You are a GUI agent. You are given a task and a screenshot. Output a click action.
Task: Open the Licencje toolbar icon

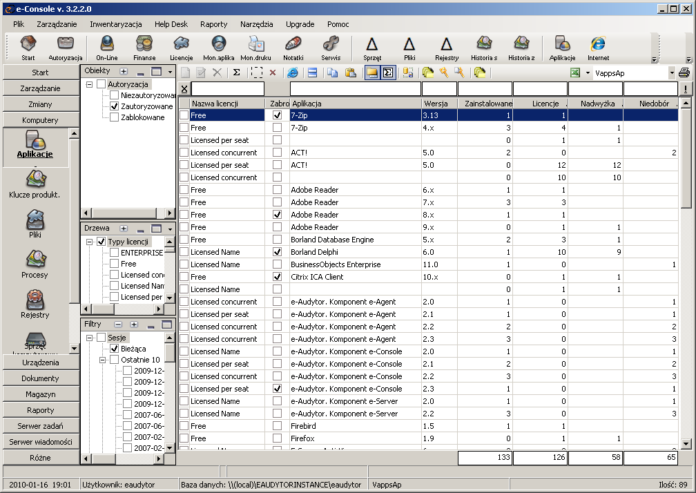tap(181, 48)
